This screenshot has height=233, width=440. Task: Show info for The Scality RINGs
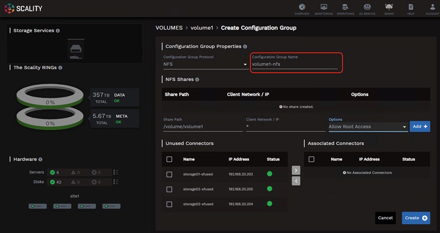click(61, 68)
